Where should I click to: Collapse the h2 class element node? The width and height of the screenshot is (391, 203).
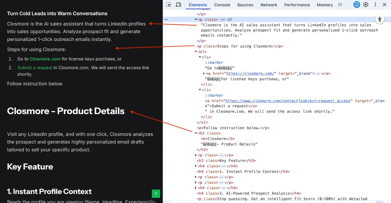196,133
